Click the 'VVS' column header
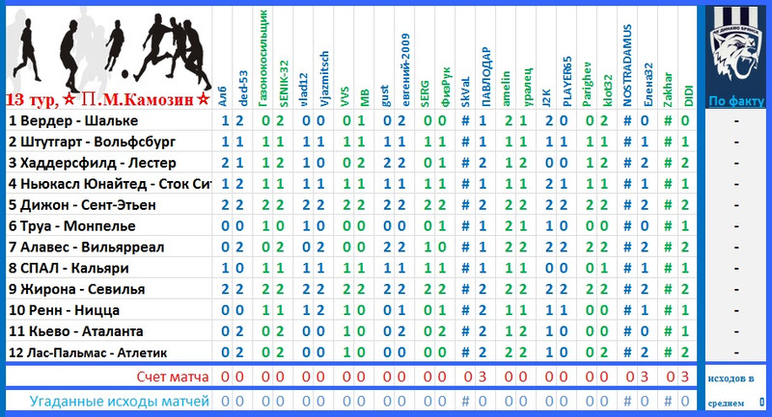This screenshot has width=772, height=417. (x=344, y=96)
